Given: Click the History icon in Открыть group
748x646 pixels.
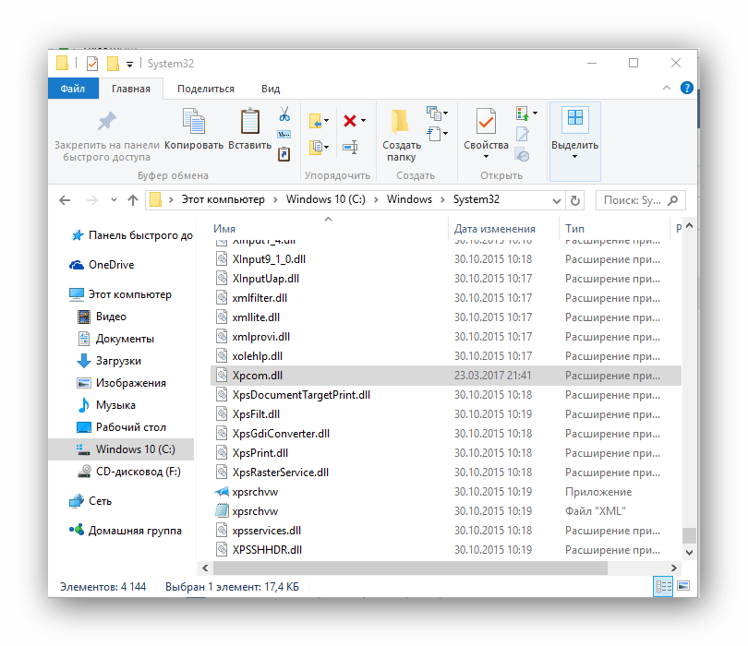Looking at the screenshot, I should [523, 155].
